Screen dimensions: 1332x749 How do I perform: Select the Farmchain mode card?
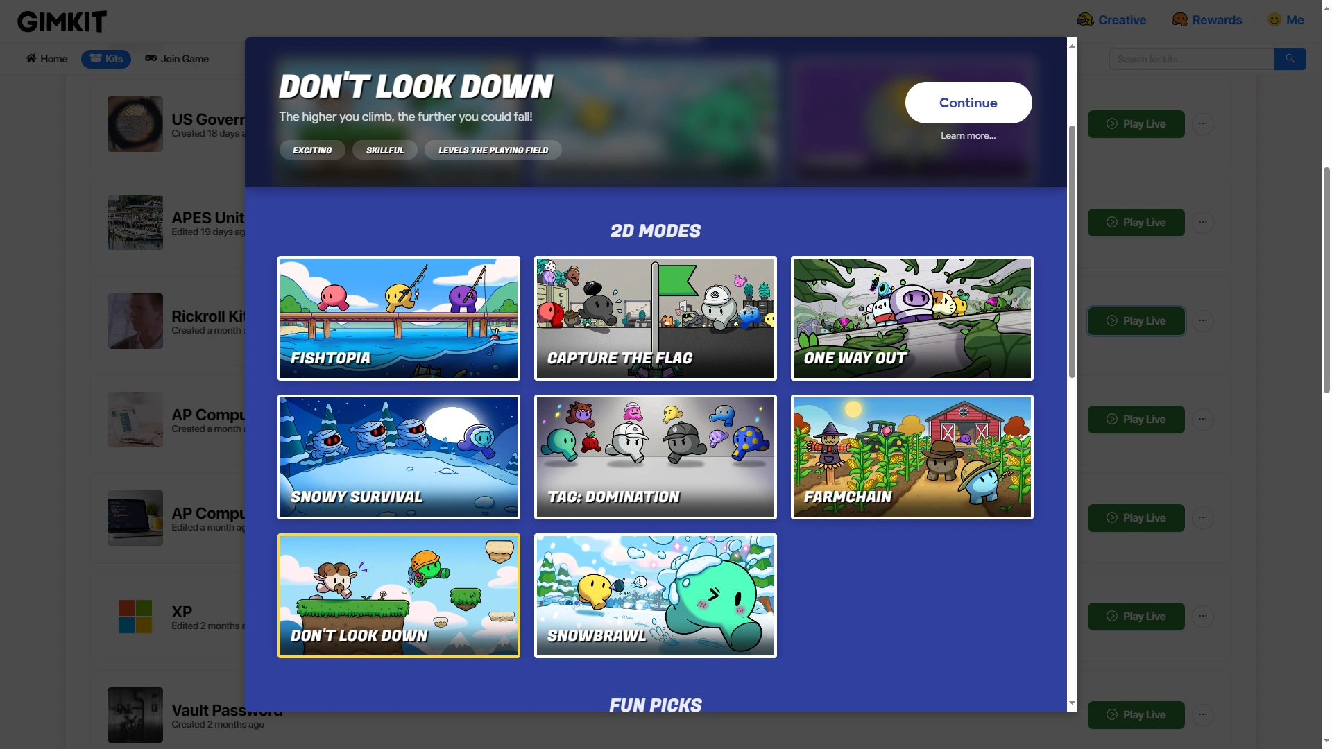click(x=912, y=457)
